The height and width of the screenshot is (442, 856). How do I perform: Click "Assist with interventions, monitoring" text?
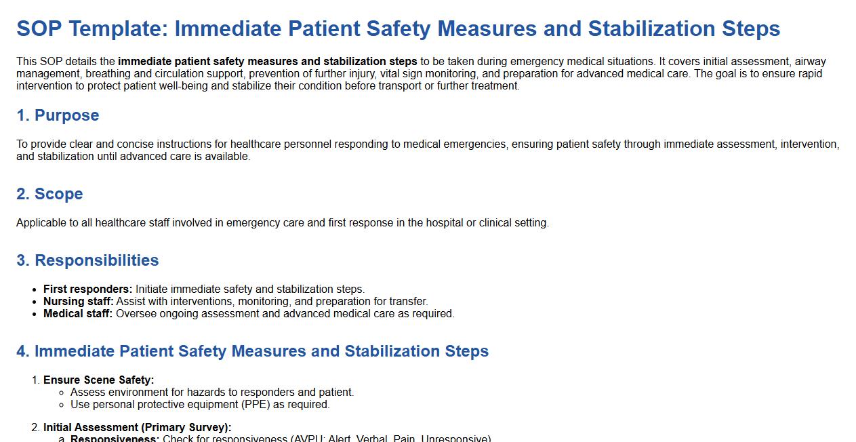(x=272, y=302)
